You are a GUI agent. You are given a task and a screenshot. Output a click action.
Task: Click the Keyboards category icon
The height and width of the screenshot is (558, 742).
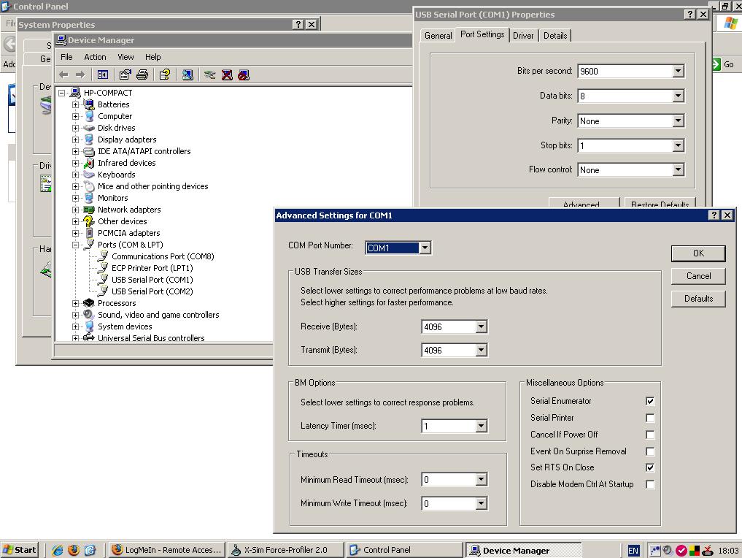[88, 175]
